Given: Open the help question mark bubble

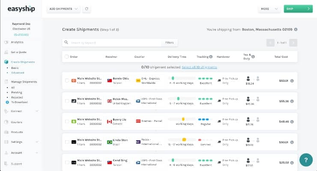Looking at the screenshot, I should click(x=306, y=160).
